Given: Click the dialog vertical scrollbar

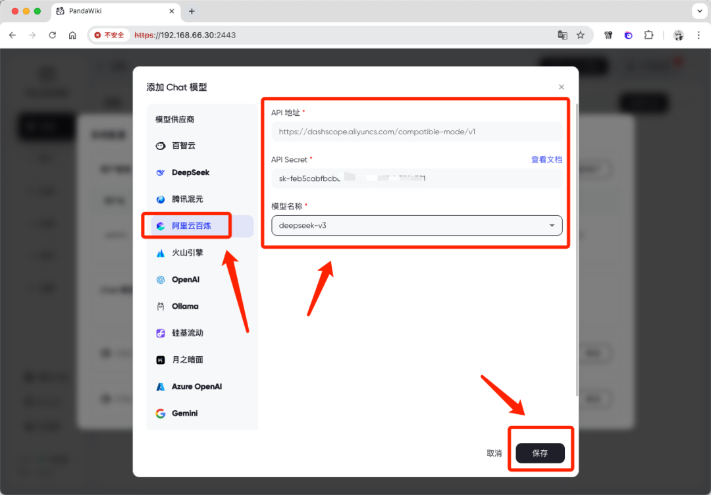Looking at the screenshot, I should coord(576,249).
